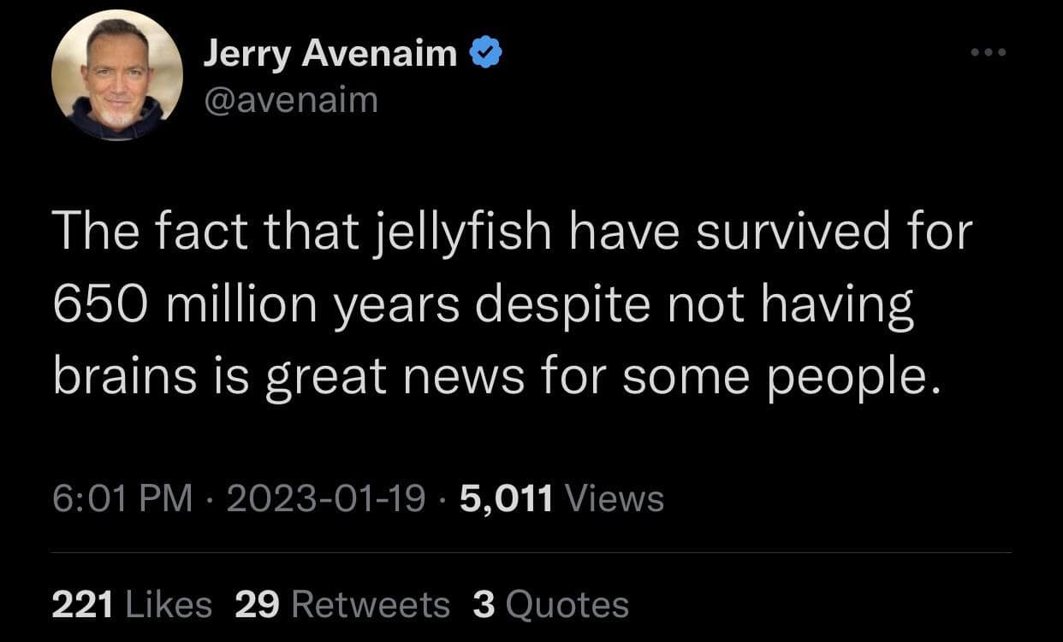
Task: Open the three-dot more options menu
Action: 989,53
